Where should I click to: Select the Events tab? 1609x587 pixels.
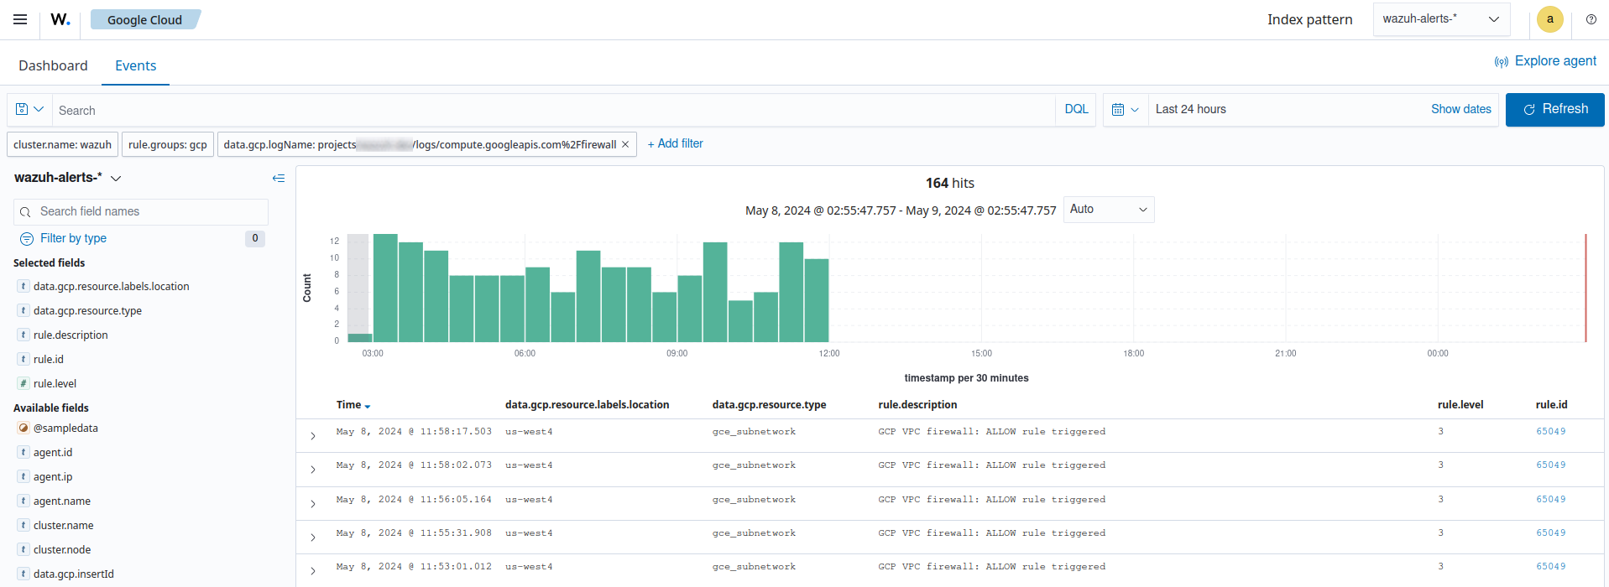point(135,65)
